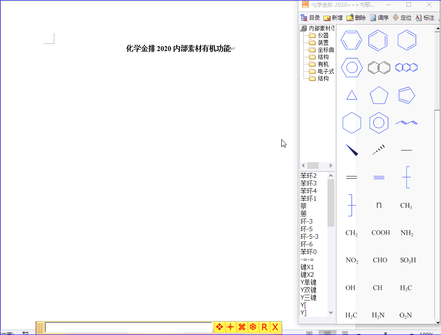The height and width of the screenshot is (335, 441).
Task: Expand the 电子式 folder node
Action: [x=326, y=71]
